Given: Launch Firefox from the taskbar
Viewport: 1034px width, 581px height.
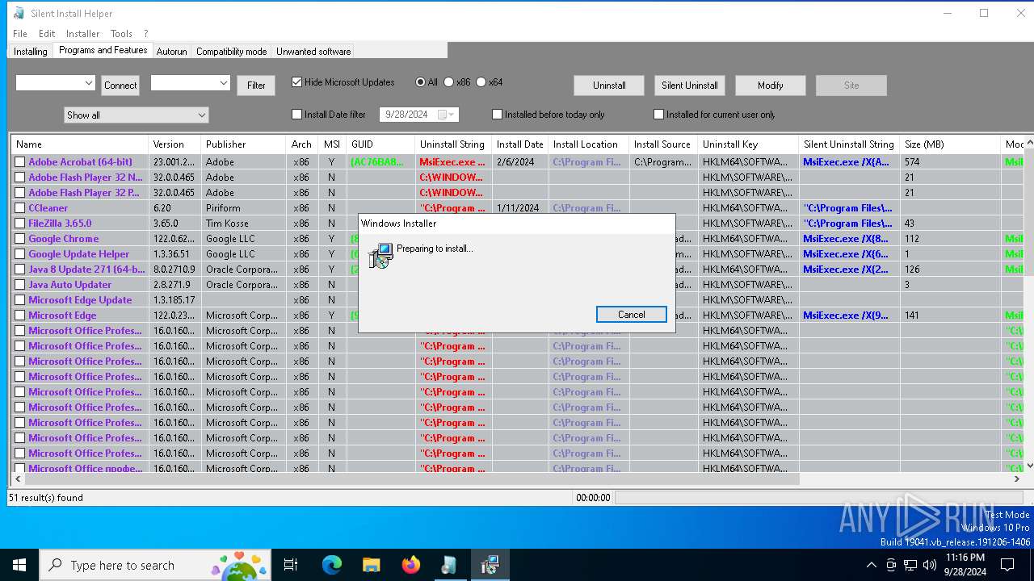Looking at the screenshot, I should tap(410, 565).
